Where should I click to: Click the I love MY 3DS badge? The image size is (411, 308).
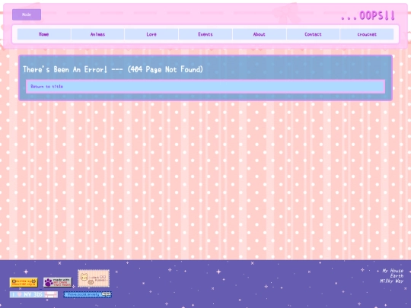click(33, 294)
